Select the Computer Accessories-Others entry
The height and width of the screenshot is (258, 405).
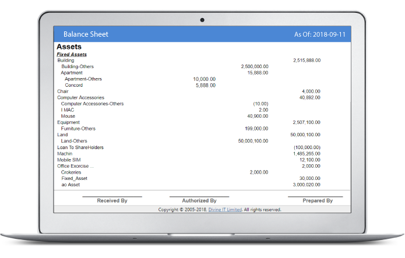pyautogui.click(x=92, y=104)
